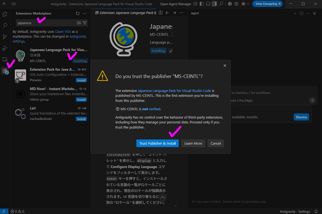The width and height of the screenshot is (322, 214).
Task: Expand the account dropdown next to avatar
Action: coord(248,4)
